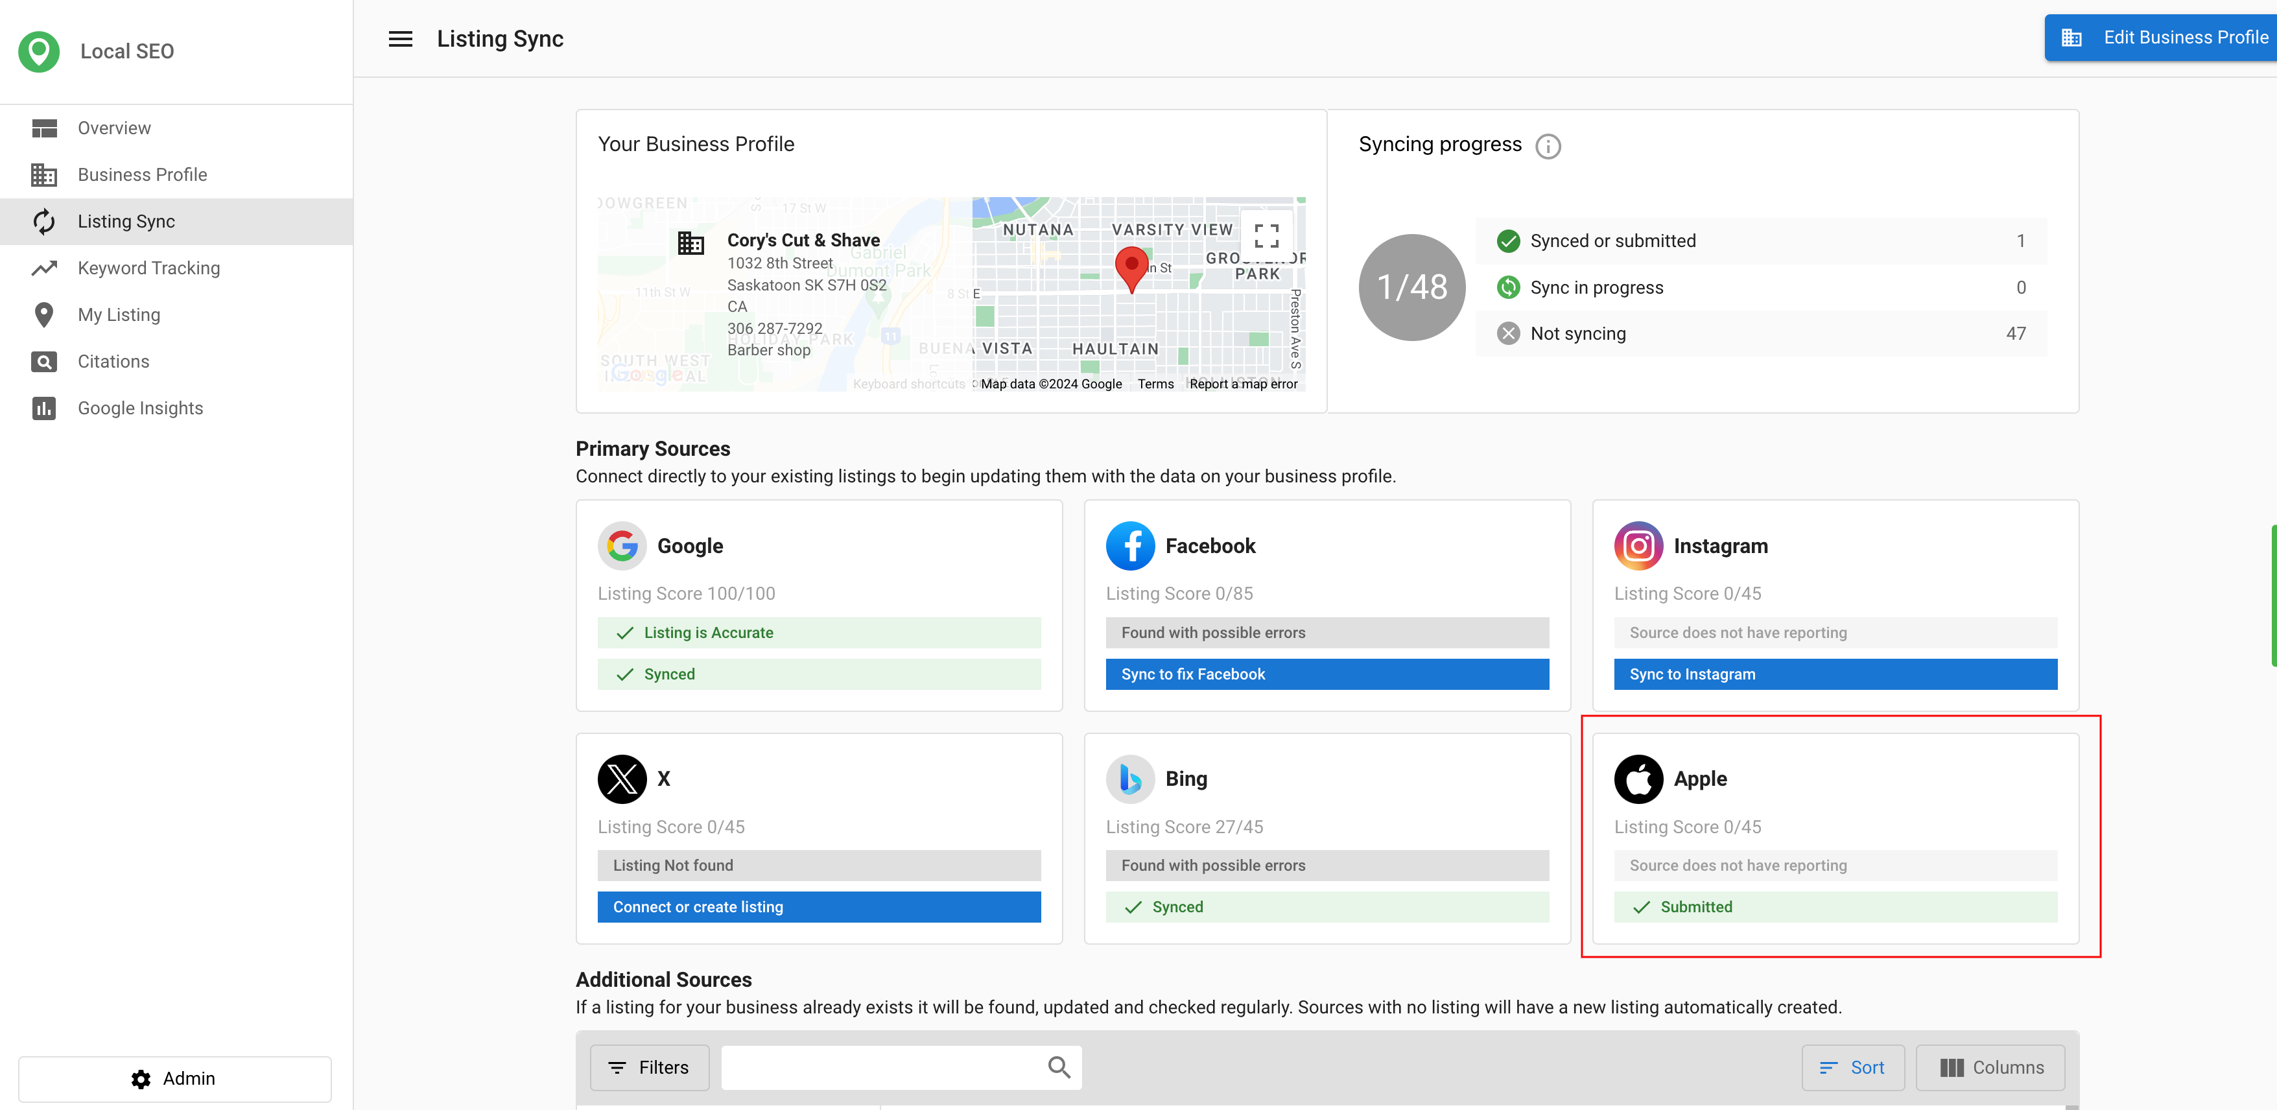Viewport: 2277px width, 1110px height.
Task: Click the phone number 306 287-7292
Action: [774, 328]
